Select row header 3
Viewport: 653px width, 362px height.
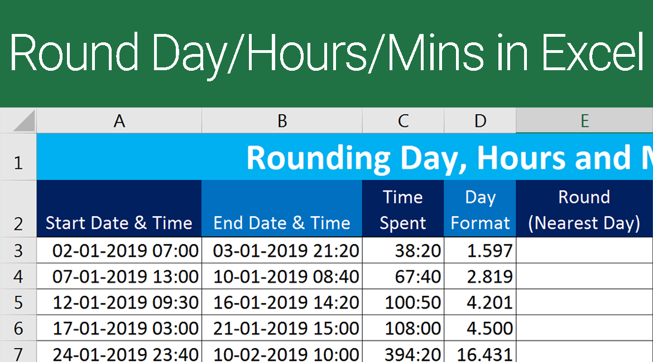point(17,250)
